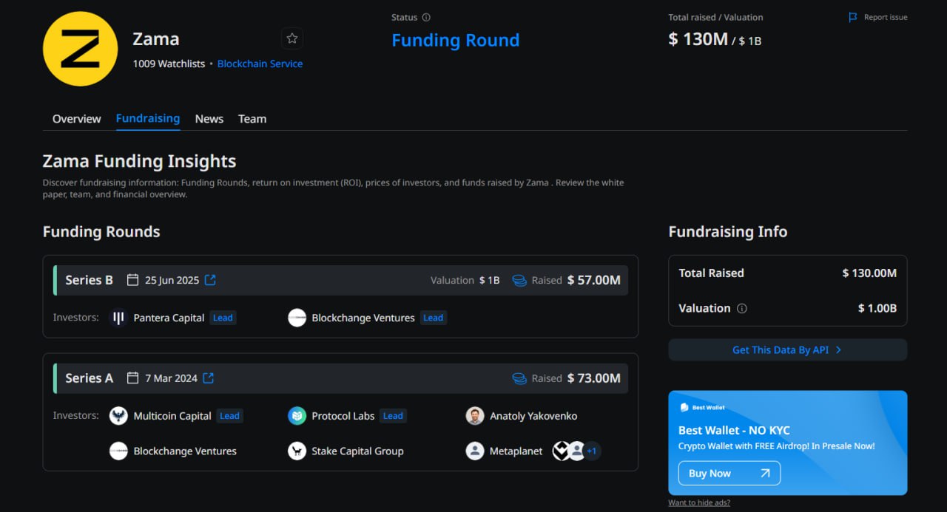Open the Pantera Capital investor name

point(169,318)
